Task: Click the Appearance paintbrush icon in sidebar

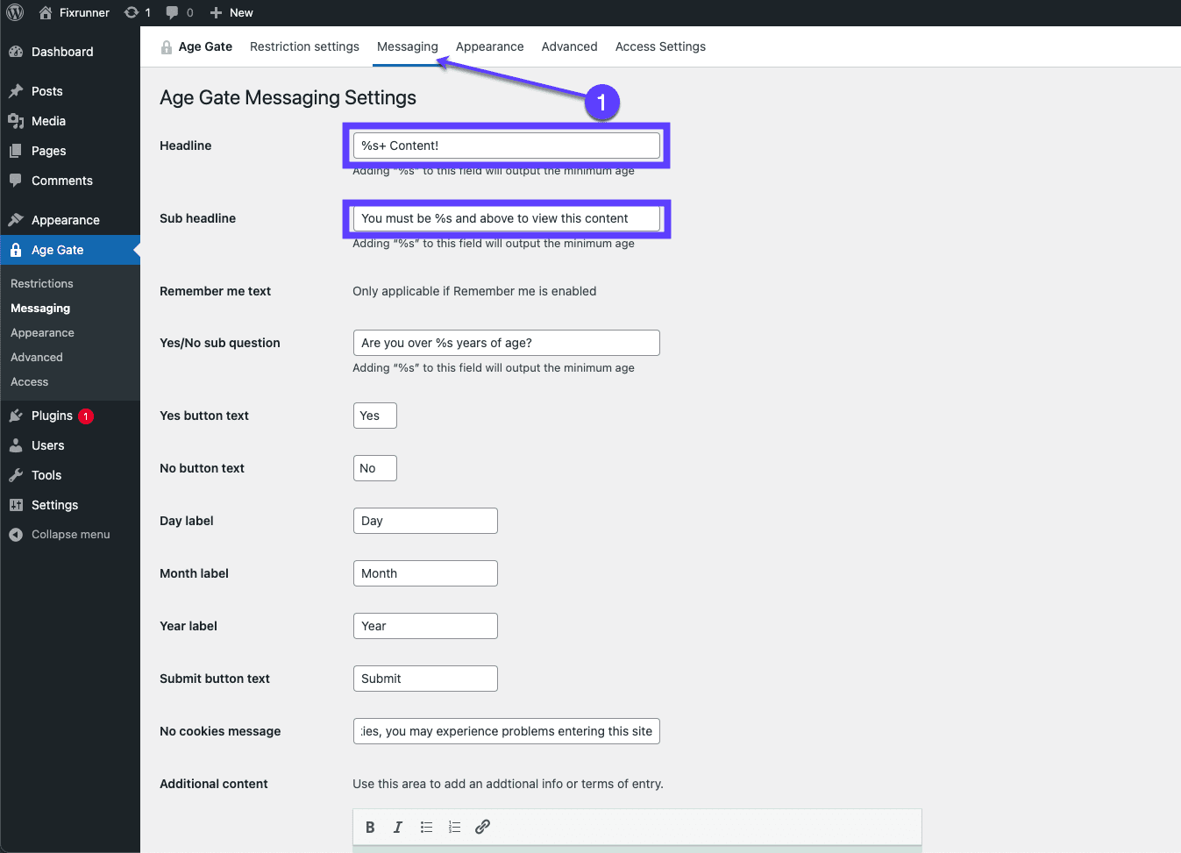Action: (x=16, y=220)
